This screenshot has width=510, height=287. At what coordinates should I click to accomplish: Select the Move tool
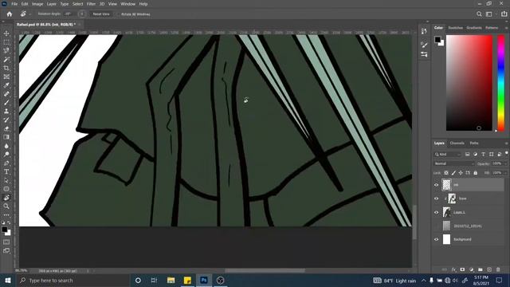pos(6,33)
